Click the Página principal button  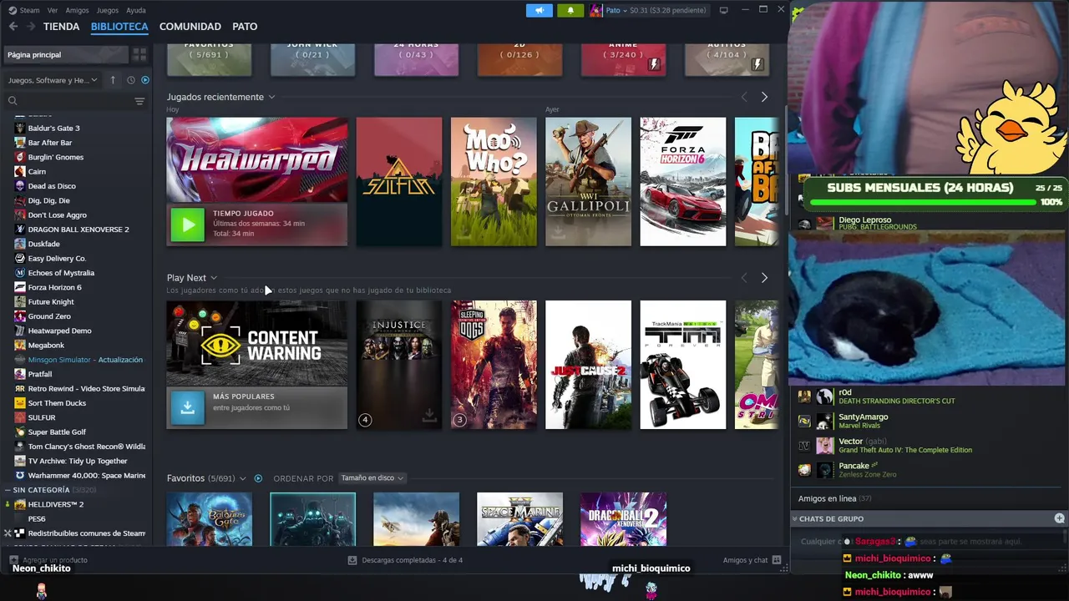[67, 54]
